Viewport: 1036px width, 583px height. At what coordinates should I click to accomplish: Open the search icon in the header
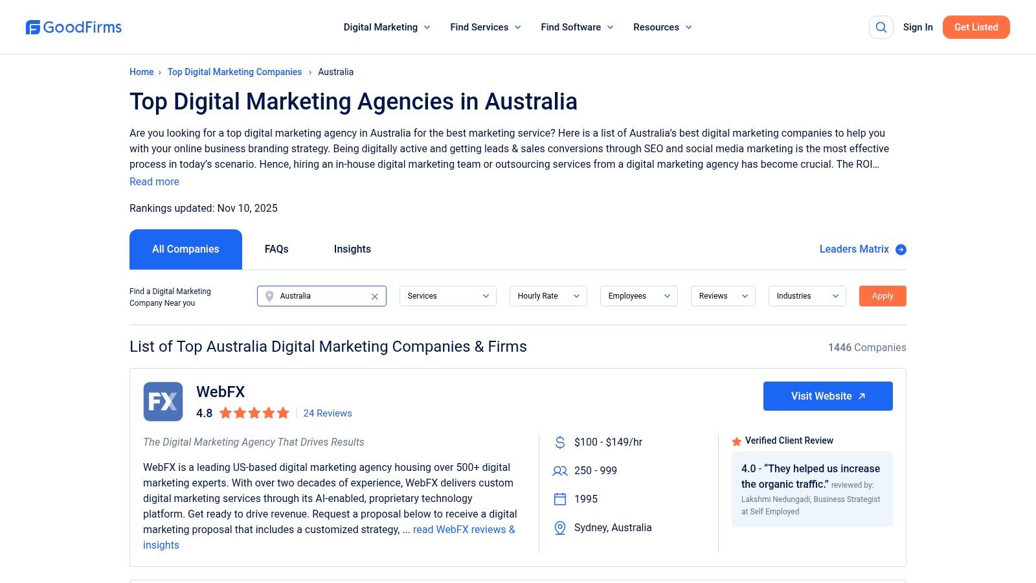881,27
